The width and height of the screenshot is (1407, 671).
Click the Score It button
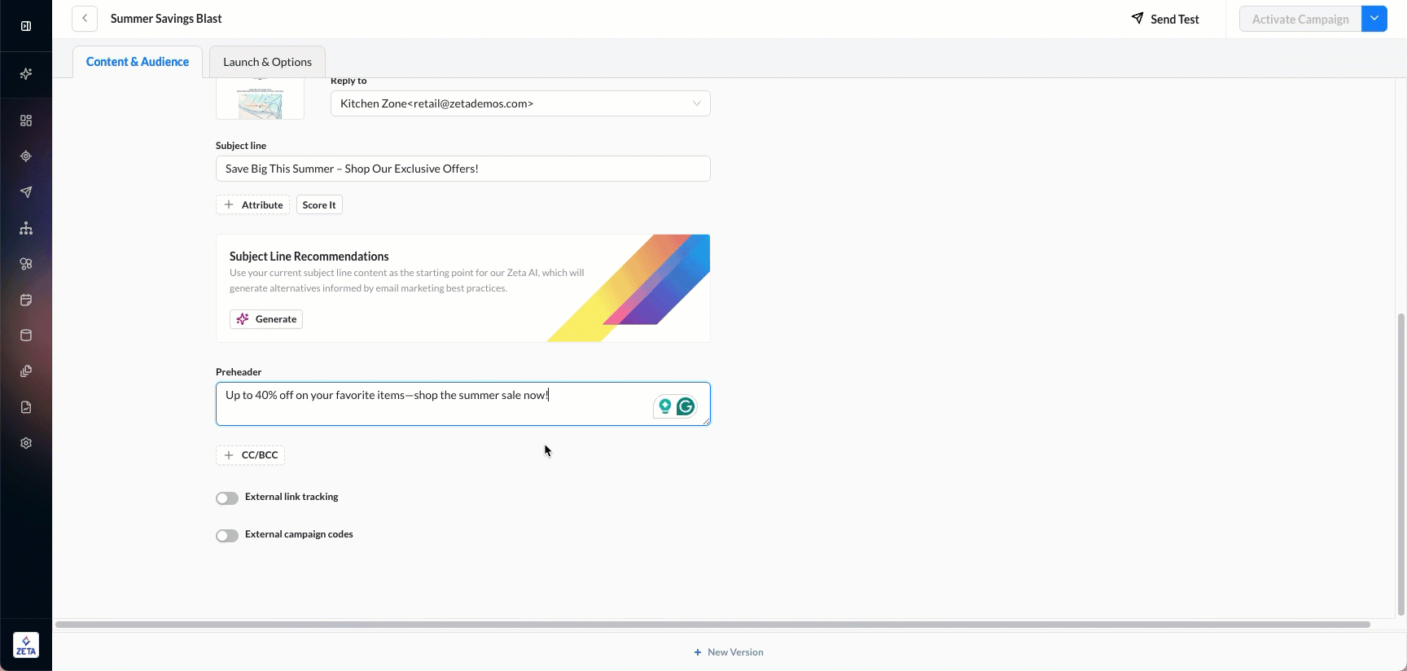pos(319,205)
